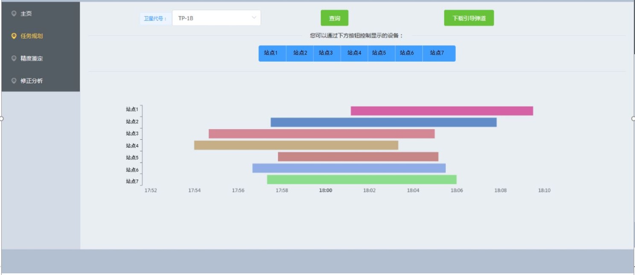Toggle the 站点6 device button
Viewport: 635px width, 275px height.
[407, 53]
